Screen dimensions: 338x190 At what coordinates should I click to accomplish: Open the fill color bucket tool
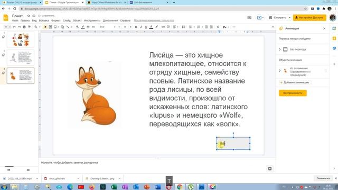pos(78,27)
